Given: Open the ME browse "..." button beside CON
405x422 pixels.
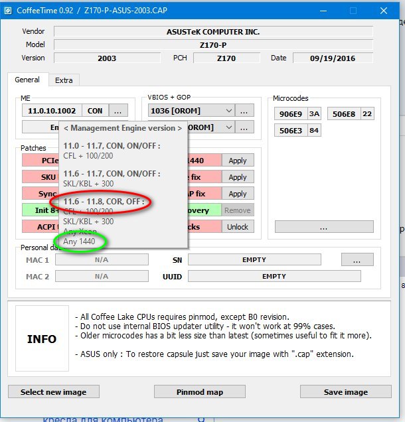Looking at the screenshot, I should [x=118, y=111].
